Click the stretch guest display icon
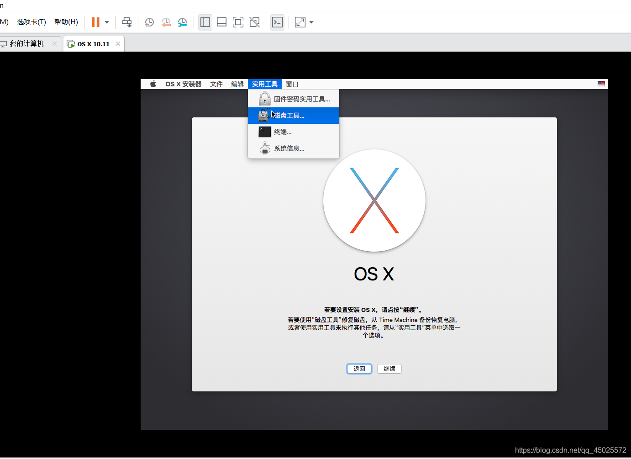Image resolution: width=631 pixels, height=459 pixels. [300, 22]
